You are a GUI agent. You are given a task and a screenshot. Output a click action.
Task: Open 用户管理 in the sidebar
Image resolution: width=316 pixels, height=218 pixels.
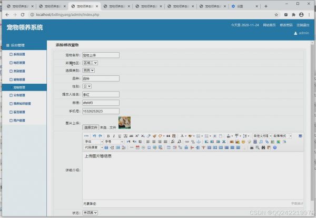[19, 121]
